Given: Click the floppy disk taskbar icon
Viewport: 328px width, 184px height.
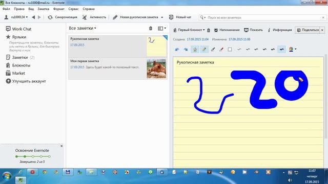Looking at the screenshot, I should coord(68,172).
